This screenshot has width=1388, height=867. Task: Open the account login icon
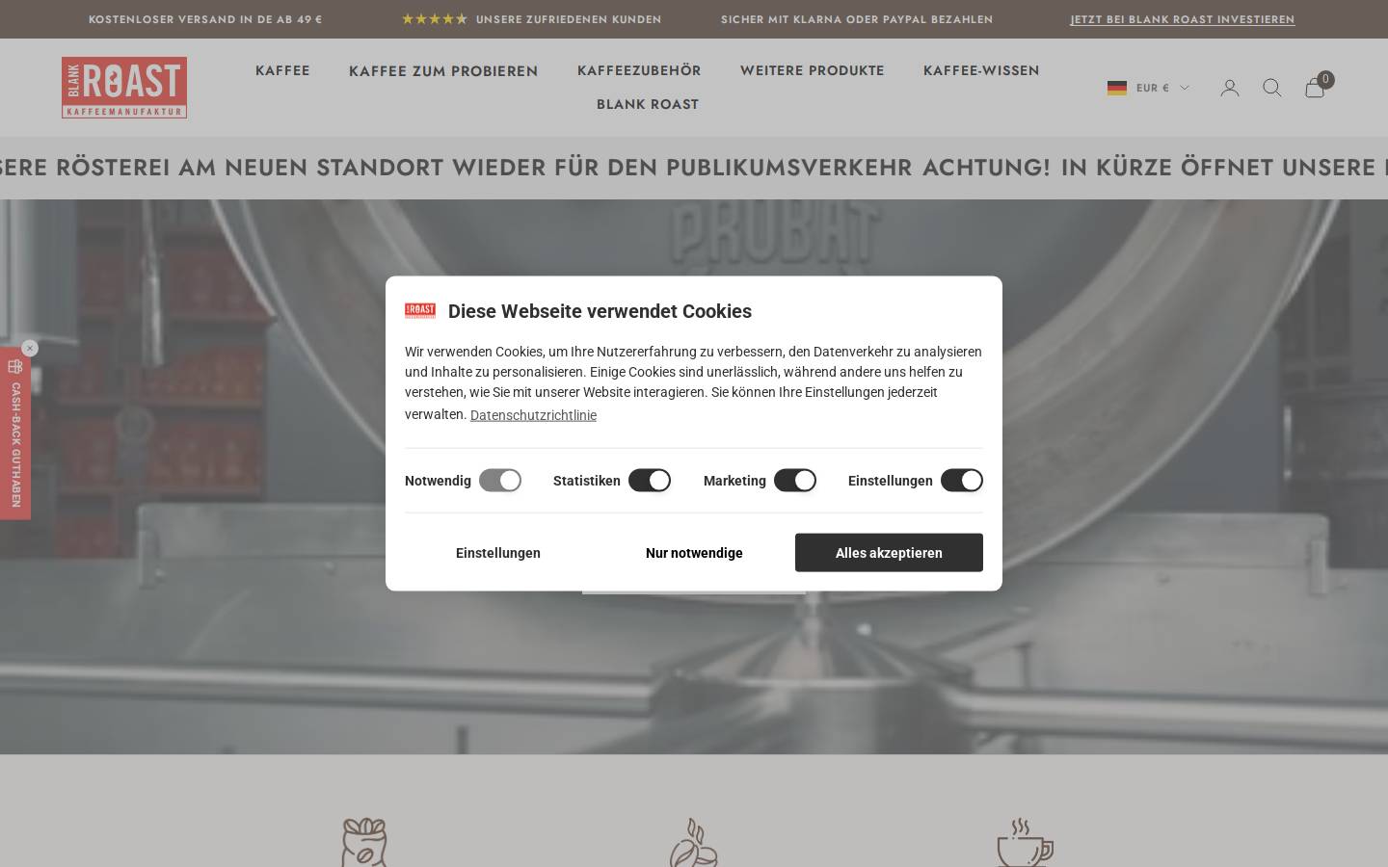1230,88
